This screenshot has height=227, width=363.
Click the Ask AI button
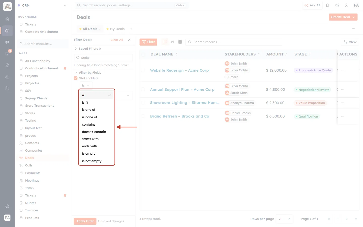[312, 5]
